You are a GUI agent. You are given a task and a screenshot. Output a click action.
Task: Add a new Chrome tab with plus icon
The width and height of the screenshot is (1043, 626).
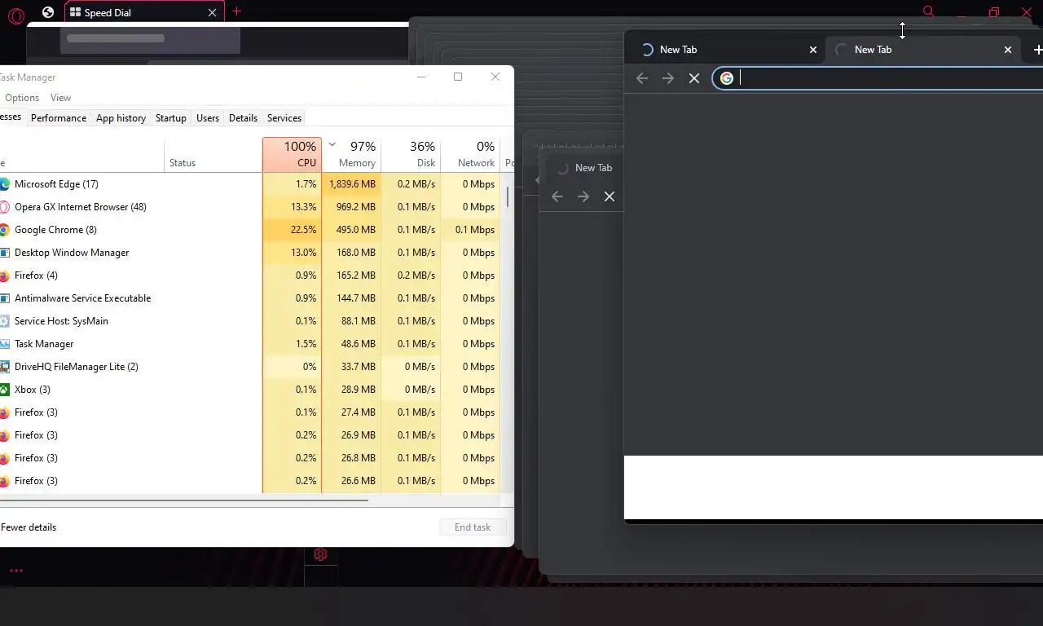pyautogui.click(x=1037, y=50)
